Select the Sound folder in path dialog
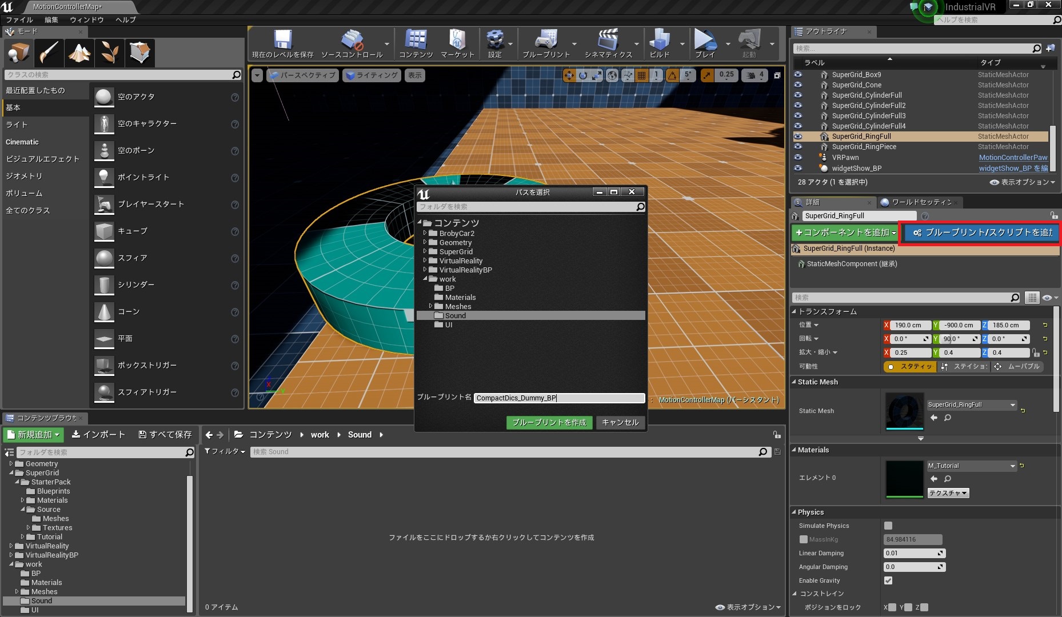Image resolution: width=1062 pixels, height=617 pixels. 531,315
